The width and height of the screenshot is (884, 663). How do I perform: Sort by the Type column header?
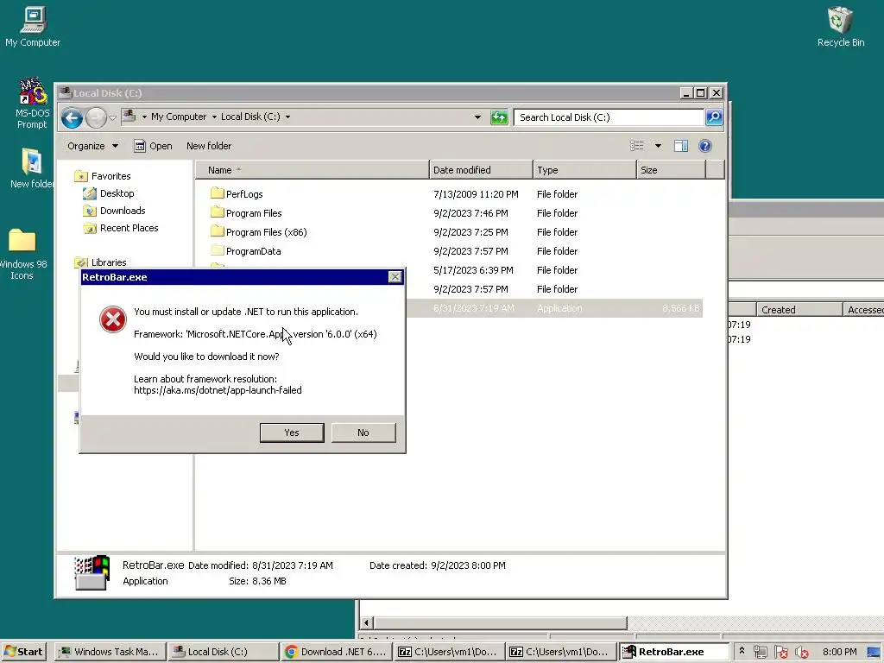(x=584, y=170)
